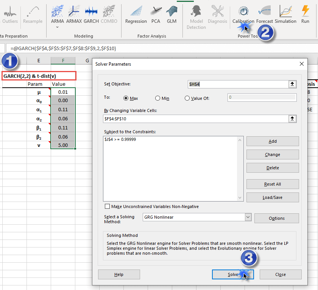Image resolution: width=318 pixels, height=290 pixels.
Task: Click the Add constraint button
Action: tap(273, 141)
